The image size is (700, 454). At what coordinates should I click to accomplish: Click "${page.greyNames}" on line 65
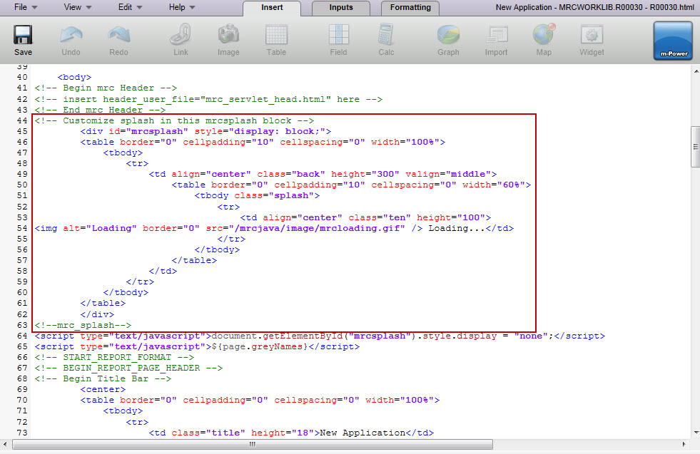tap(260, 346)
